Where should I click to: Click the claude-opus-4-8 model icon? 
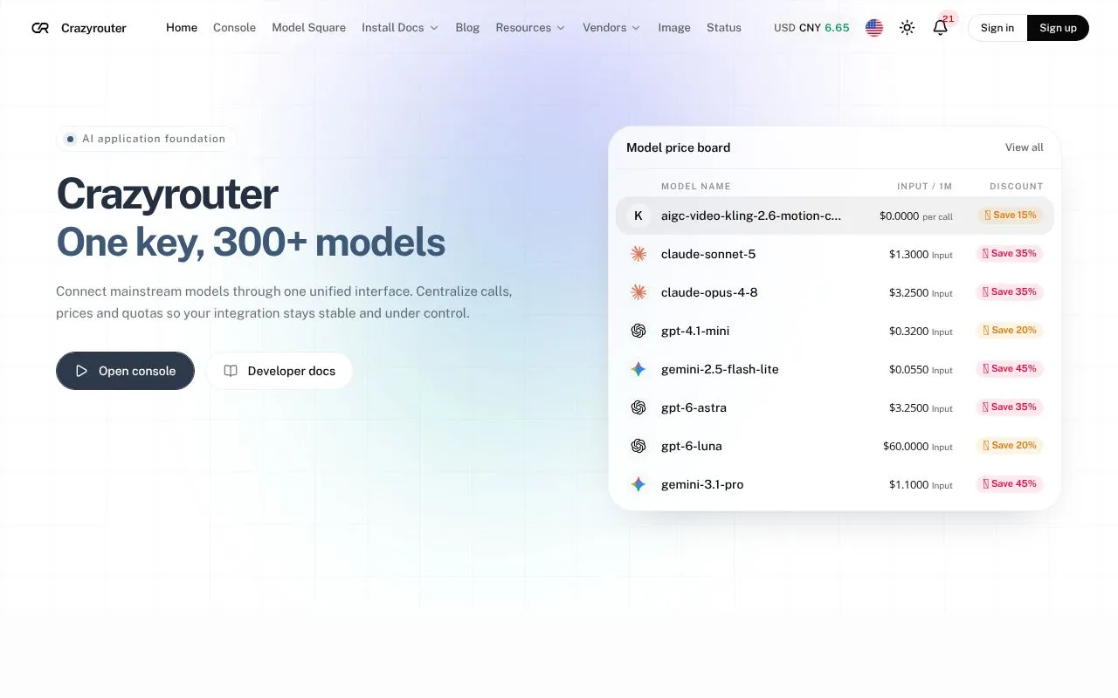click(638, 292)
